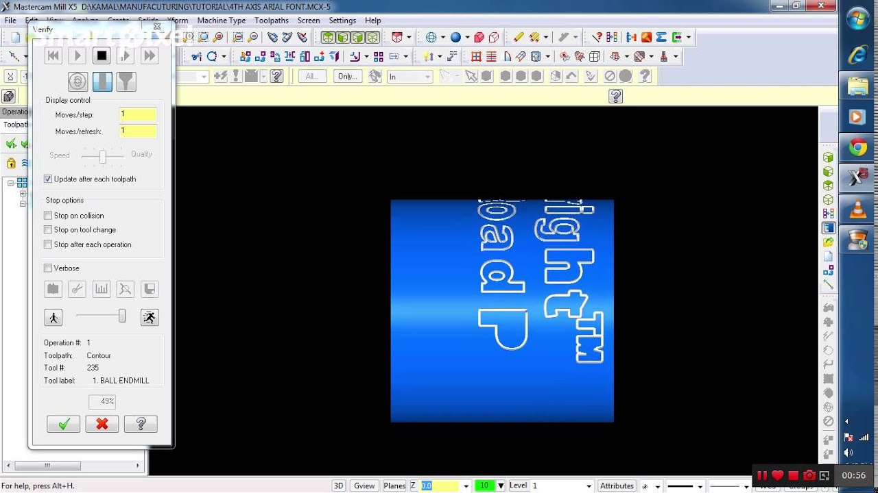Uncheck Update after each toolpath
The width and height of the screenshot is (878, 493).
click(48, 179)
